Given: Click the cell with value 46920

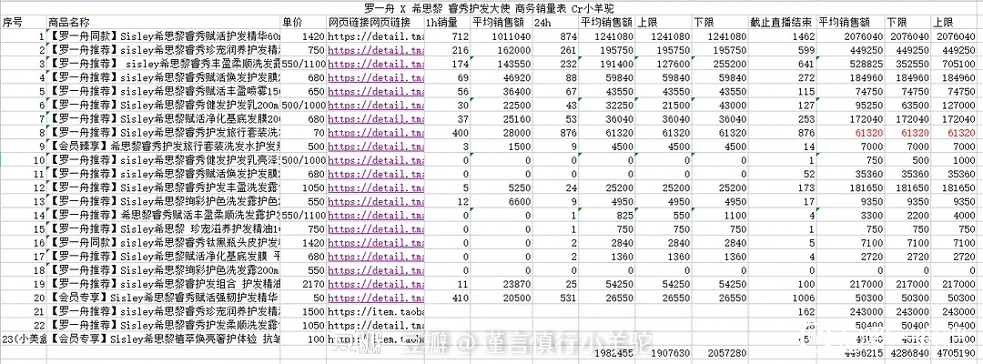Looking at the screenshot, I should pos(502,77).
